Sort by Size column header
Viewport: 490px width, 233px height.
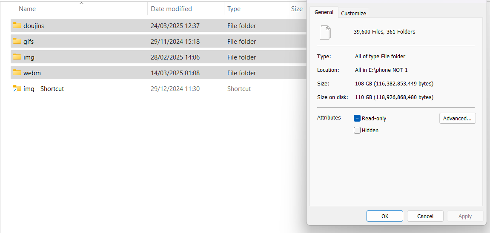[297, 9]
